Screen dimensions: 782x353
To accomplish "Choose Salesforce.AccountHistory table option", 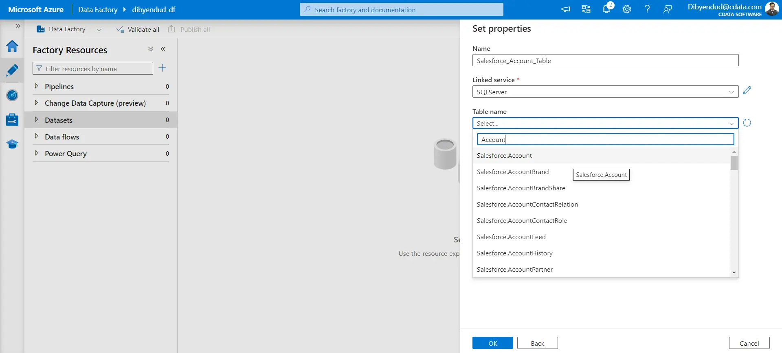I will pyautogui.click(x=514, y=253).
